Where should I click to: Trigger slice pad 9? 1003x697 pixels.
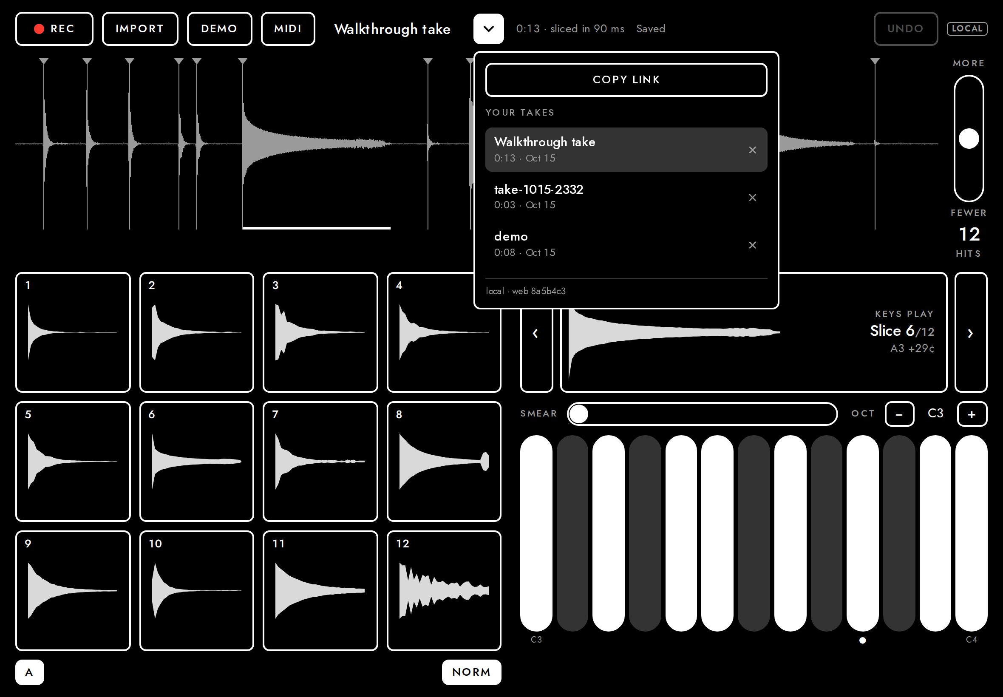73,591
